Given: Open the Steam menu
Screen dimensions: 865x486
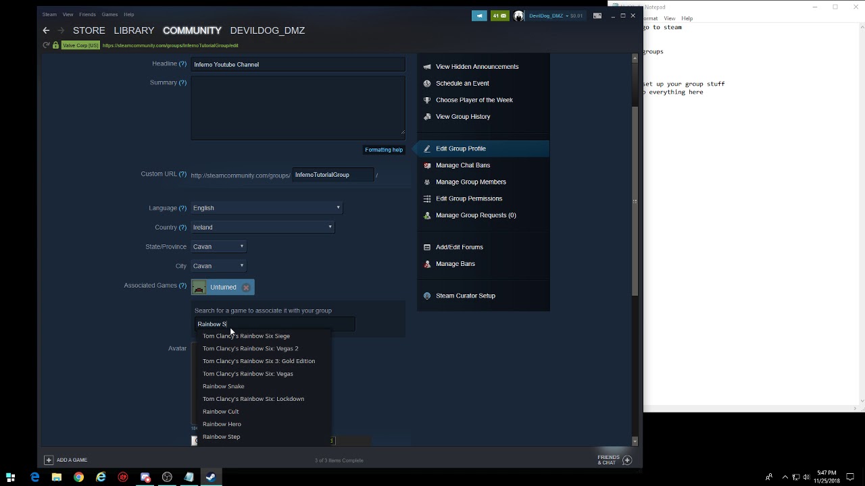Looking at the screenshot, I should (49, 14).
